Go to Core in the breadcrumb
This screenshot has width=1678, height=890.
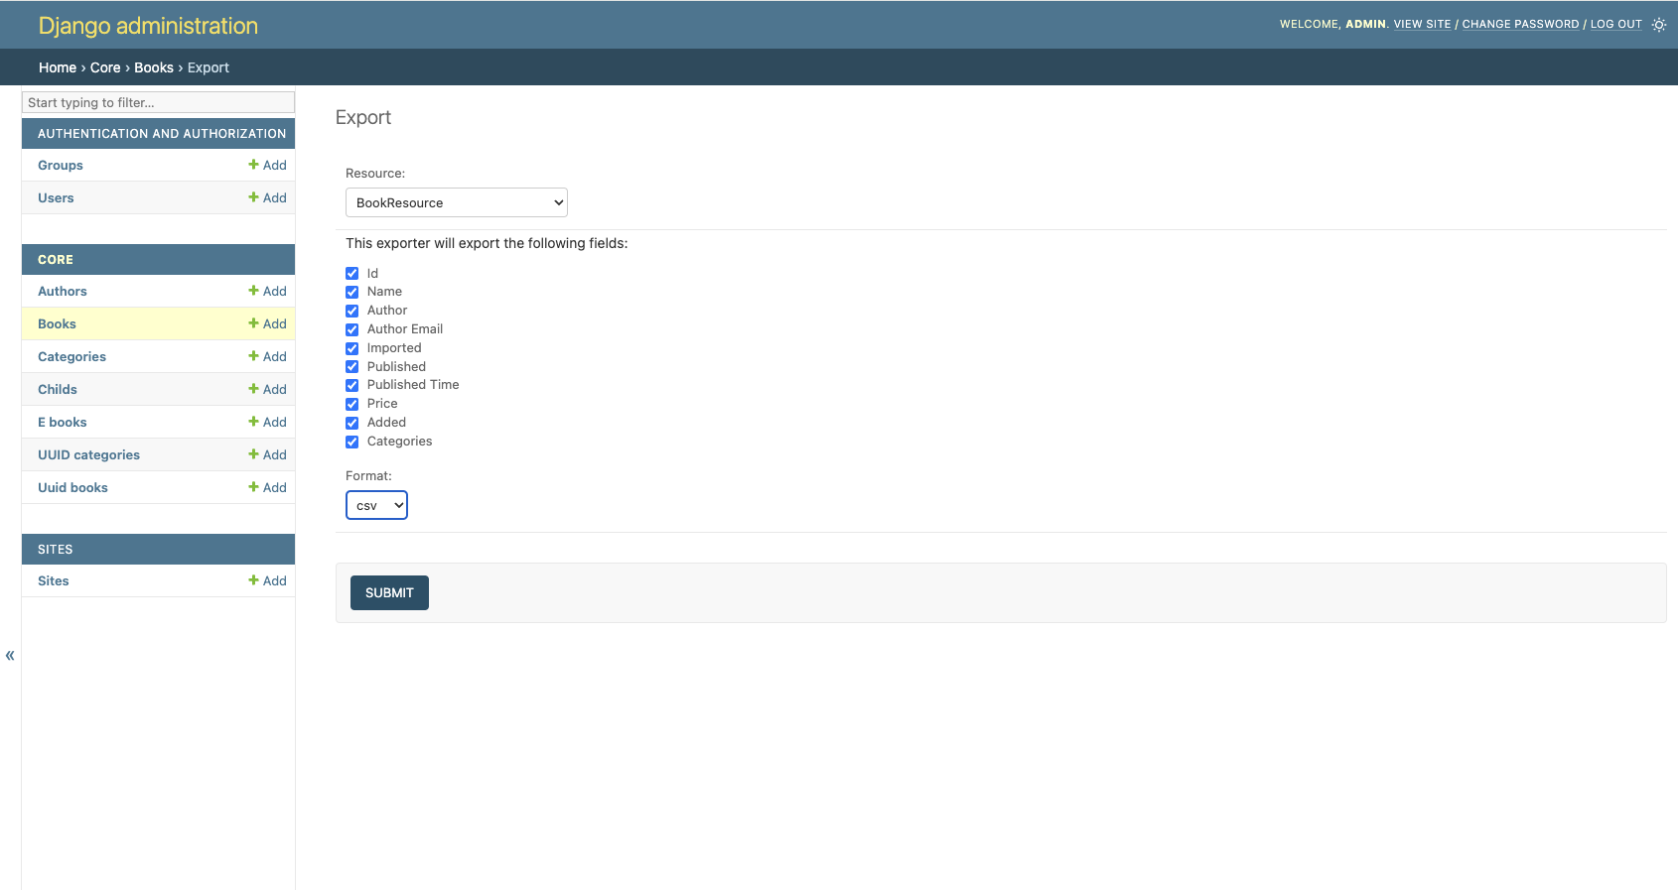105,67
